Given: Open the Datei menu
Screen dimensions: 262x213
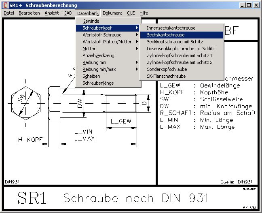Looking at the screenshot, I should point(9,13).
